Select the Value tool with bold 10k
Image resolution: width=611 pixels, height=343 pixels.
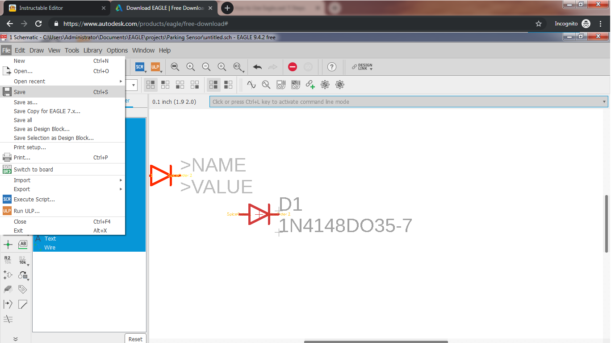pyautogui.click(x=23, y=260)
